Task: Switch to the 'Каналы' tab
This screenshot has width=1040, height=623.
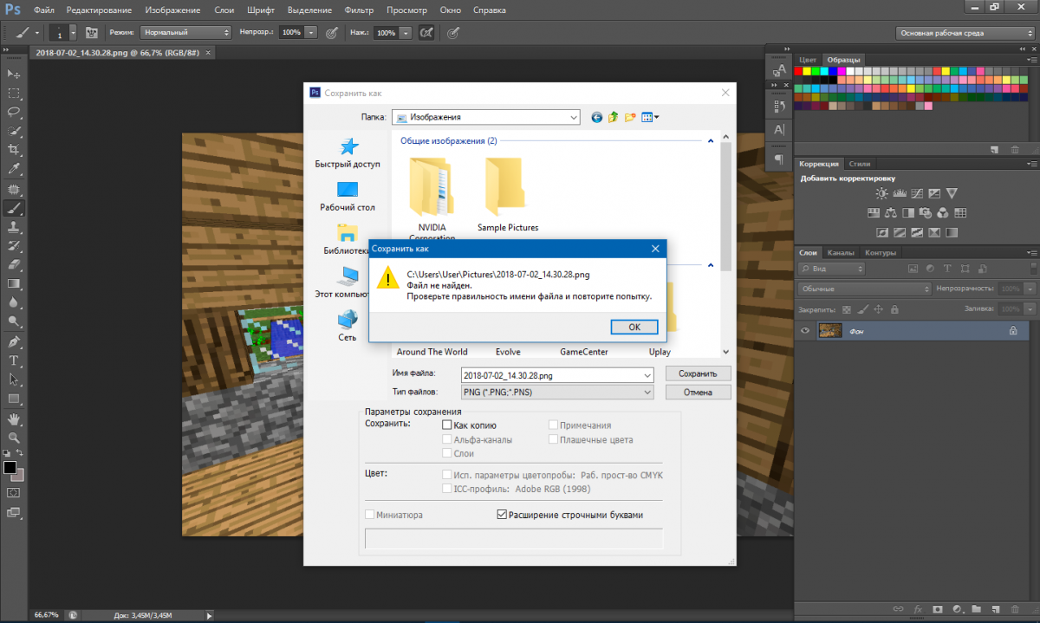Action: (x=840, y=253)
